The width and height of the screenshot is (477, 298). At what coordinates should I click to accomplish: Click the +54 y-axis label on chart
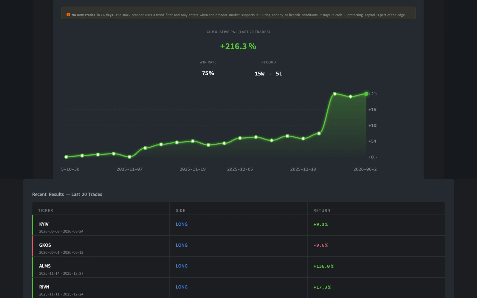[372, 141]
